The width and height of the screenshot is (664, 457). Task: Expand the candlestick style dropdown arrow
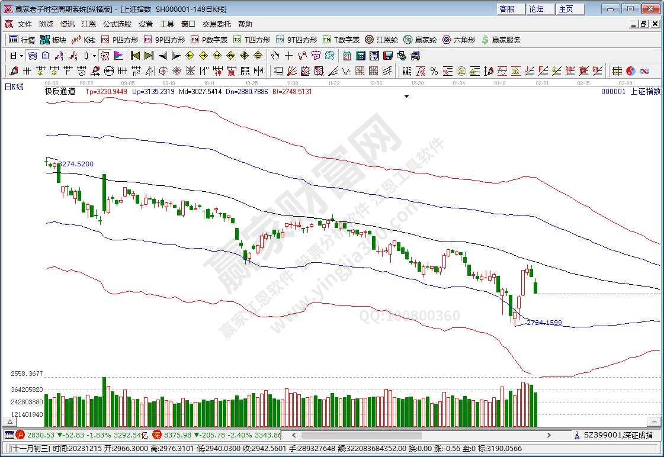[94, 56]
